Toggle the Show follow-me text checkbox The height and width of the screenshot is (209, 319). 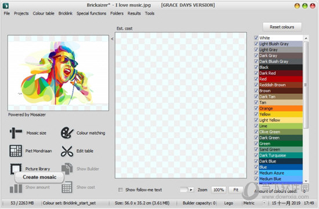coord(121,190)
